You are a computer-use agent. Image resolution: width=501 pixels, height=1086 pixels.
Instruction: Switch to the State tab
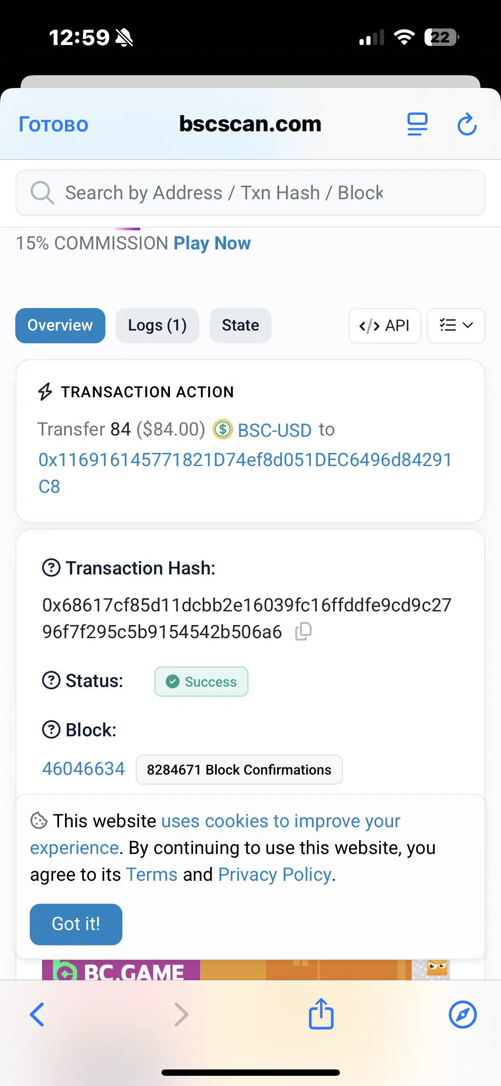click(x=241, y=325)
